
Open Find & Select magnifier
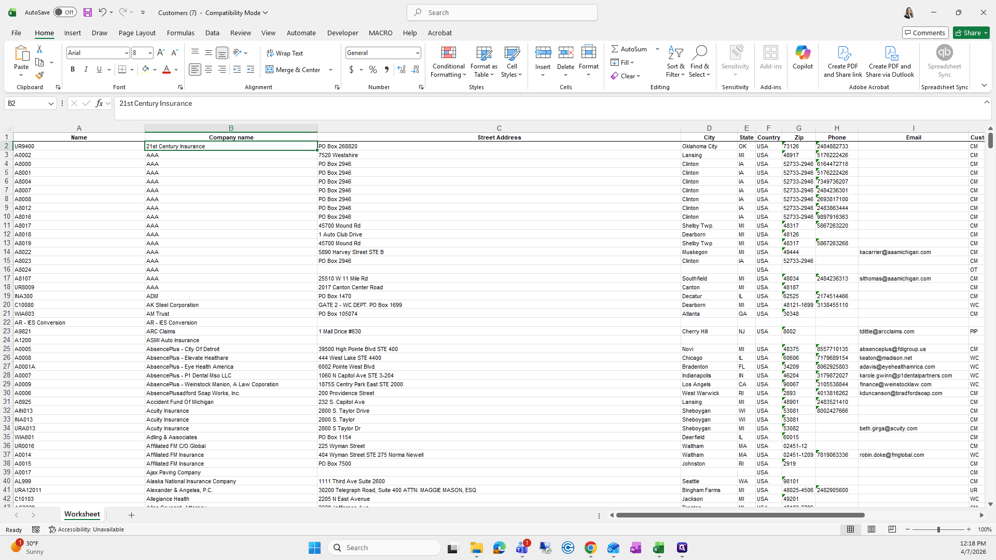tap(700, 62)
